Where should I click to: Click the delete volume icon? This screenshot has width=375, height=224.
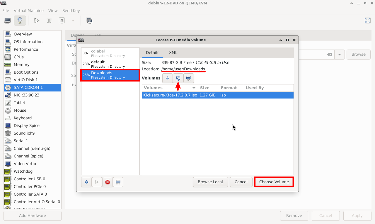click(x=188, y=78)
